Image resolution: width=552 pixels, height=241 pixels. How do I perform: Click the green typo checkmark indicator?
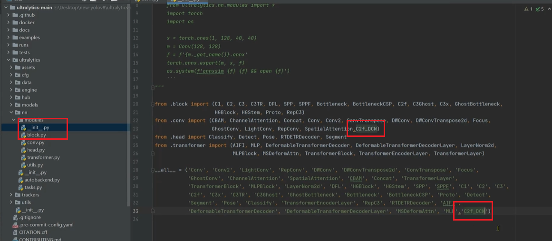(x=537, y=9)
